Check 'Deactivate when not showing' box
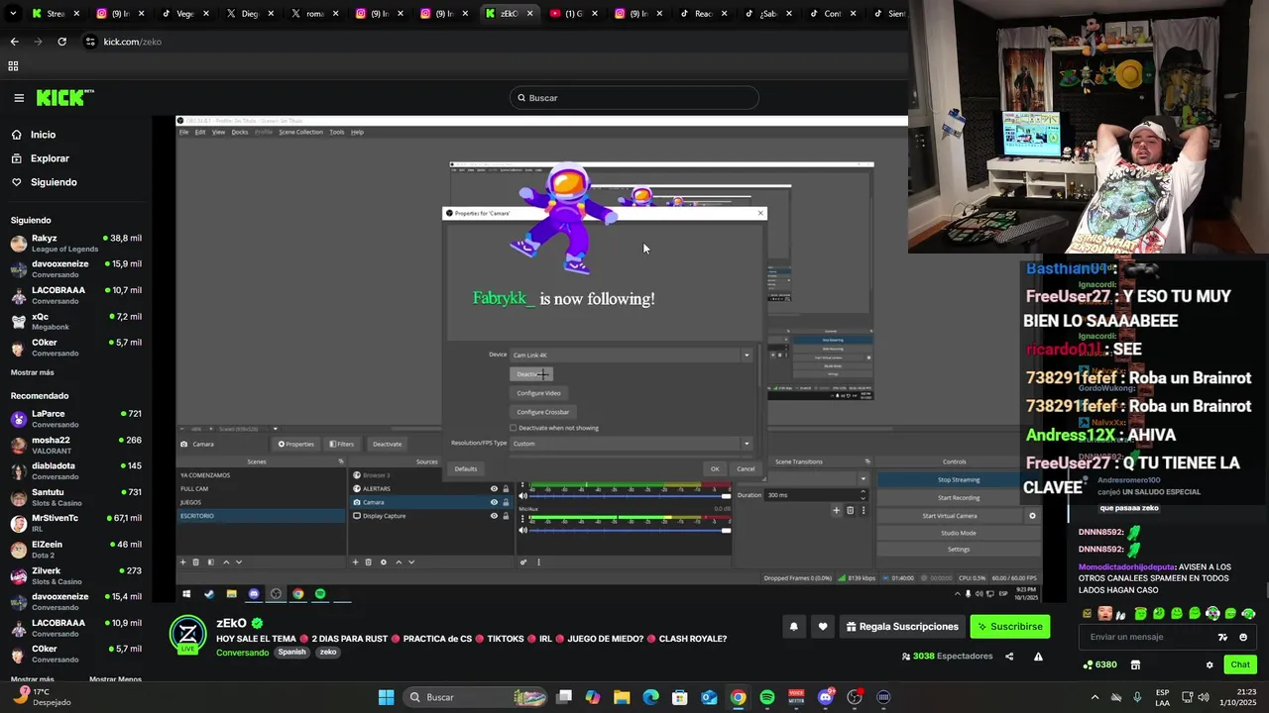This screenshot has width=1269, height=713. point(513,428)
